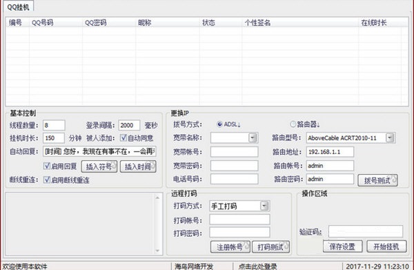Click the 欢迎使用本软件 status text
This screenshot has height=270, width=414.
(x=25, y=267)
